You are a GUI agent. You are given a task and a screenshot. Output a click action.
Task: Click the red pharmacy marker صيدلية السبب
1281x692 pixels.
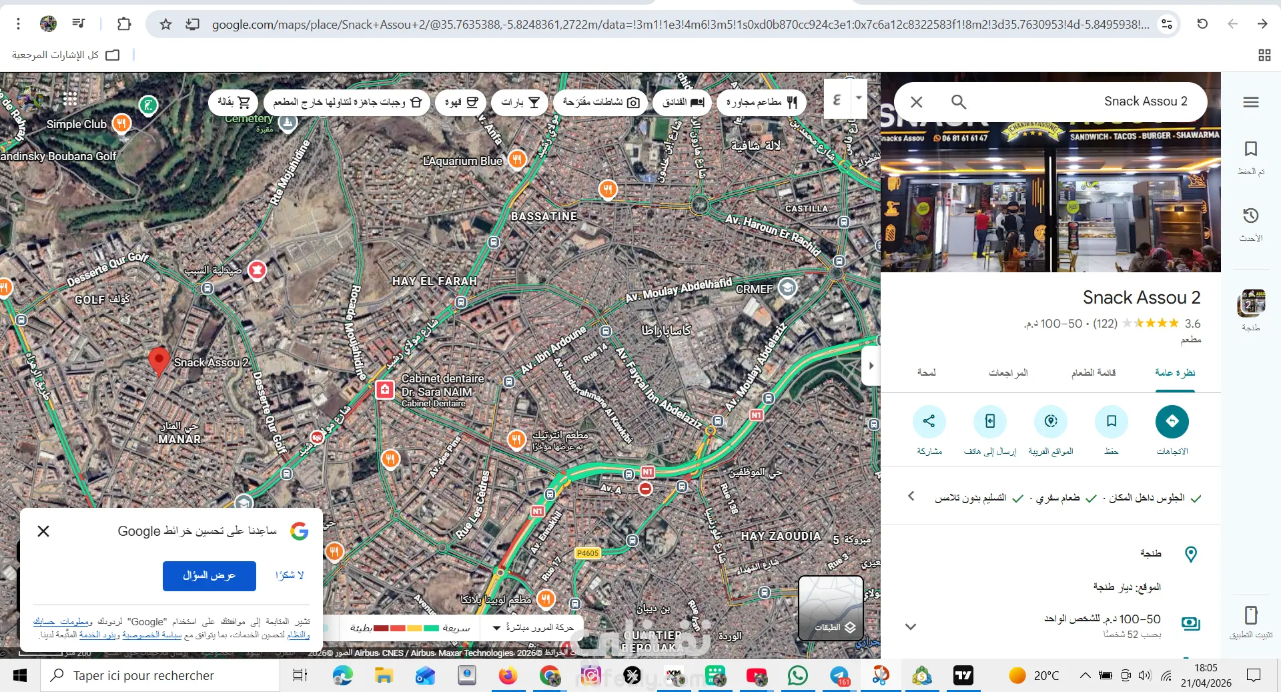coord(257,270)
